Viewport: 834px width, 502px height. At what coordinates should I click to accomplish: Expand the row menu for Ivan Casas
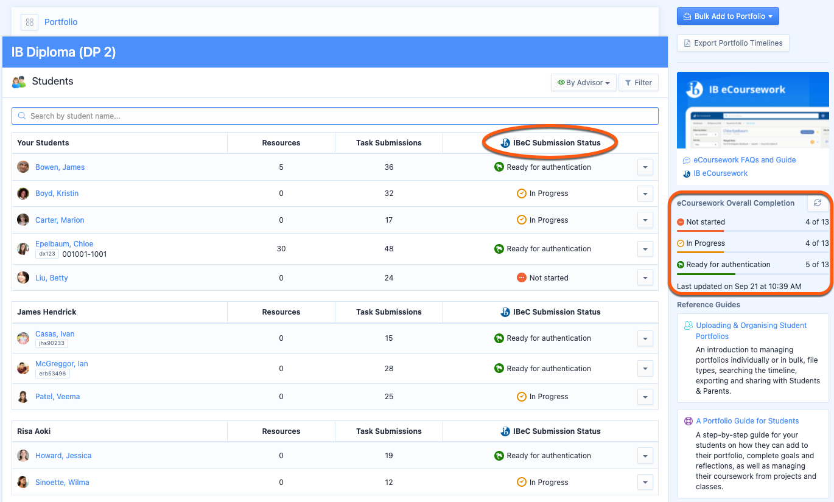pos(645,338)
